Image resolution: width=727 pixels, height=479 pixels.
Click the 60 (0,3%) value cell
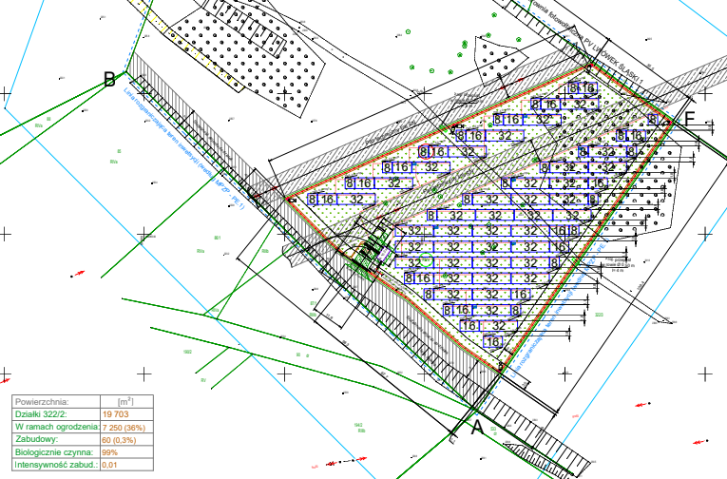click(121, 440)
